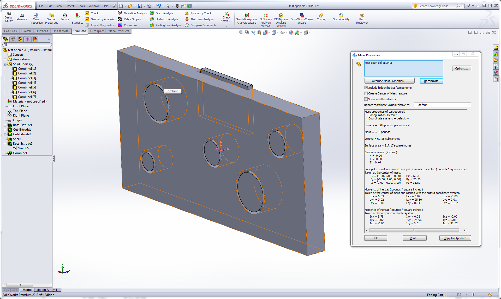Collapse the Solid Bodies(7) folder
Screen dimensions: 501x299
click(x=5, y=64)
